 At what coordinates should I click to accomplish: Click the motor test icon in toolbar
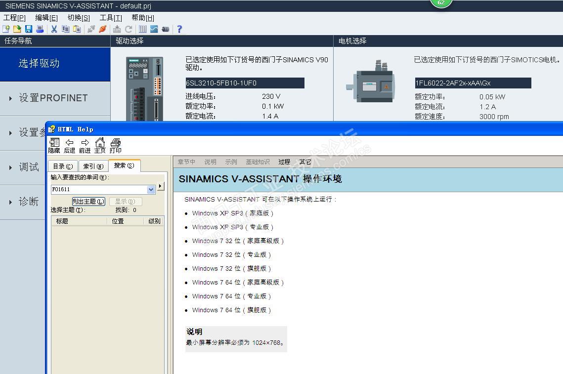166,29
